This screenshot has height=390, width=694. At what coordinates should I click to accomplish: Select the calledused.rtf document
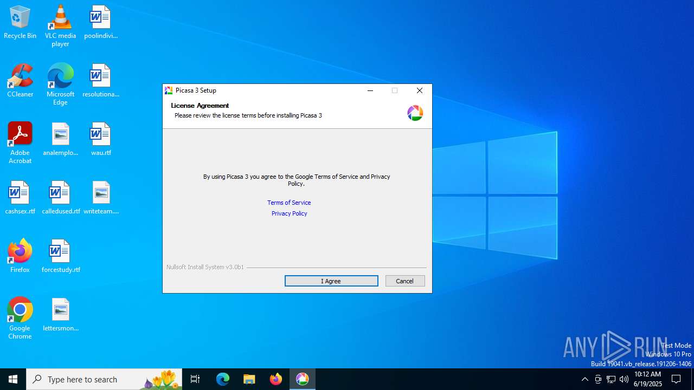click(x=60, y=198)
